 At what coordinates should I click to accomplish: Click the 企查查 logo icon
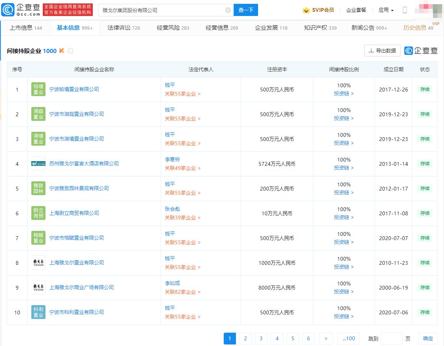[x=8, y=9]
